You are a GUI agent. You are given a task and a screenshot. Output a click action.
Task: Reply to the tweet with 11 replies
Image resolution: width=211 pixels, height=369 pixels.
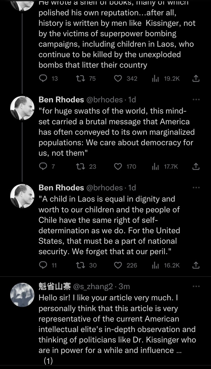43,265
